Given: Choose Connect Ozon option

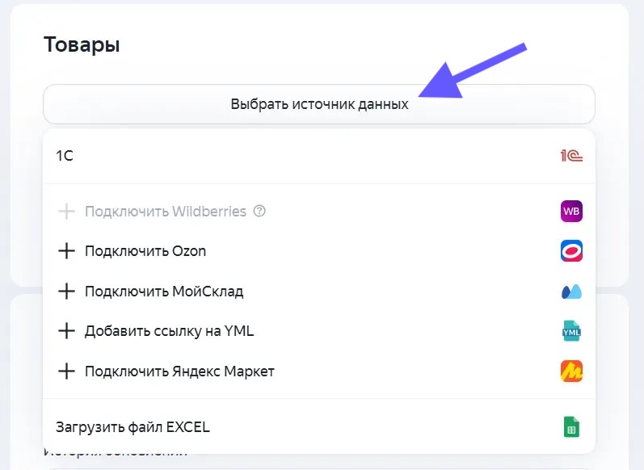Looking at the screenshot, I should click(x=319, y=251).
